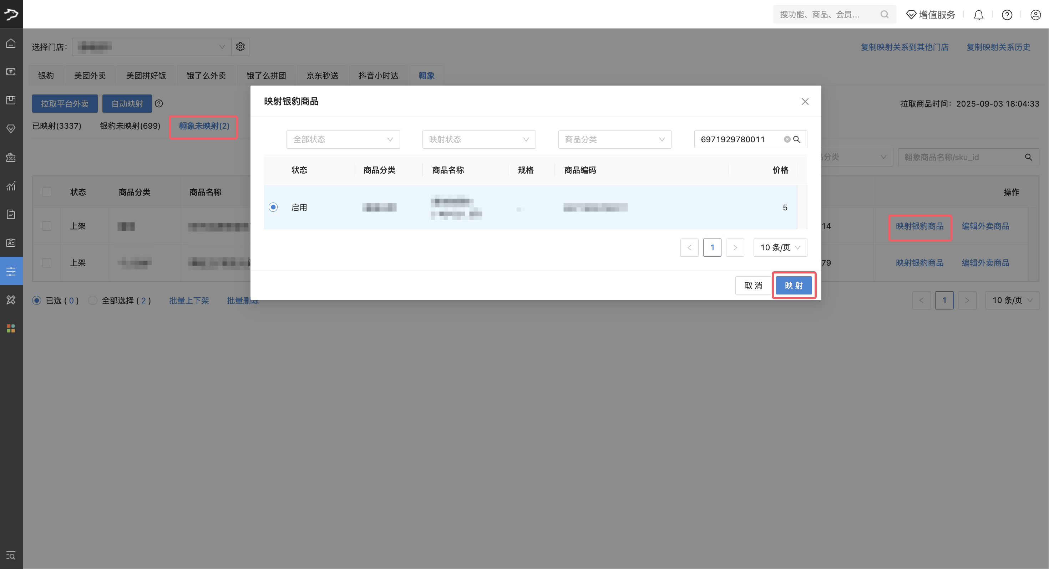The height and width of the screenshot is (569, 1049).
Task: Clear the product code search field
Action: pyautogui.click(x=787, y=140)
